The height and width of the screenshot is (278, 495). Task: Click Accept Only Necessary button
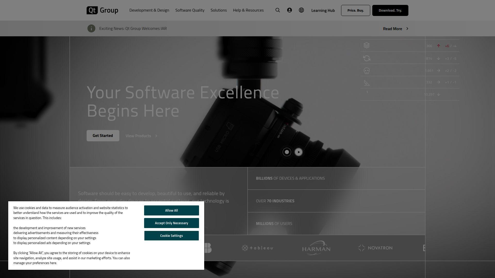point(171,223)
